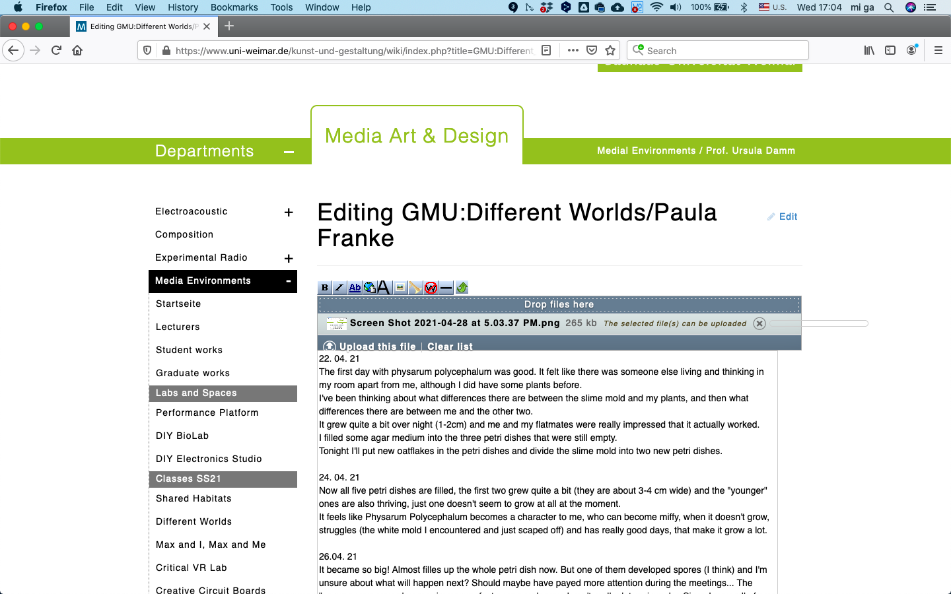The height and width of the screenshot is (594, 951).
Task: Open the History menu in menu bar
Action: (x=183, y=7)
